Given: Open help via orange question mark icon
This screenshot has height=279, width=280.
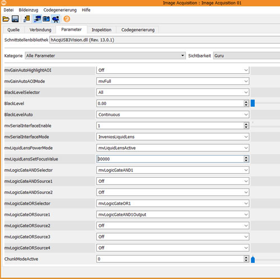Looking at the screenshot, I should point(67,19).
